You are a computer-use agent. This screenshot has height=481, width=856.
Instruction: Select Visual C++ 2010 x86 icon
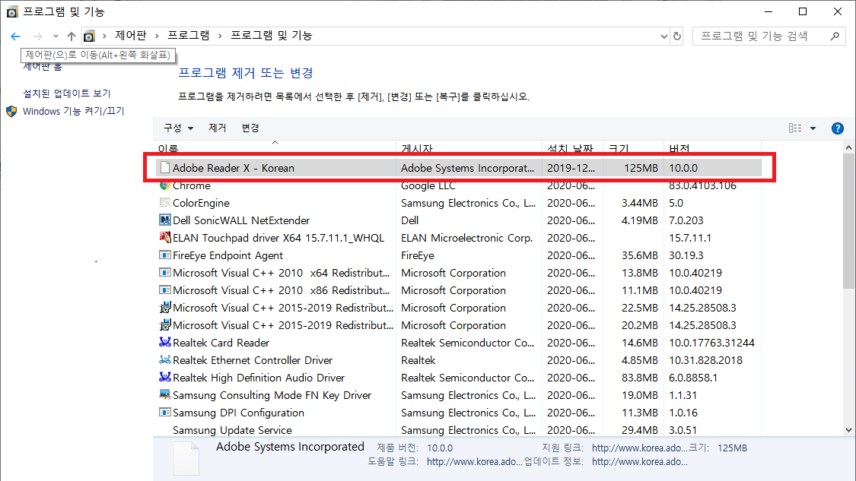165,290
